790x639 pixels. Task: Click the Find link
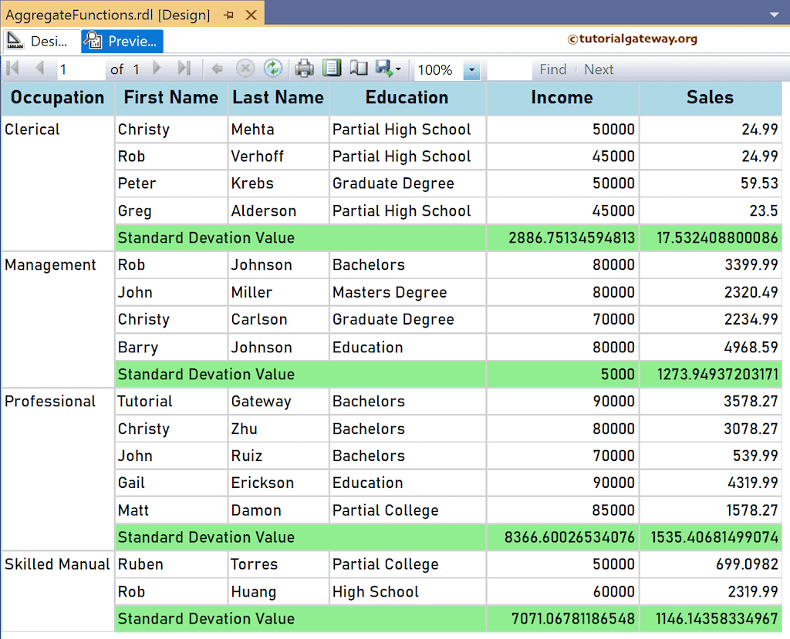pos(552,69)
